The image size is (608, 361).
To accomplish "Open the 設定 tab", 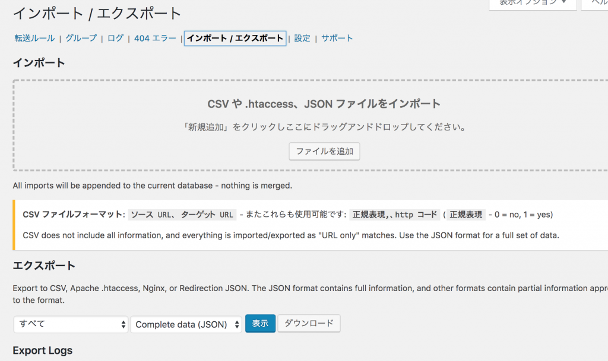I will tap(302, 39).
